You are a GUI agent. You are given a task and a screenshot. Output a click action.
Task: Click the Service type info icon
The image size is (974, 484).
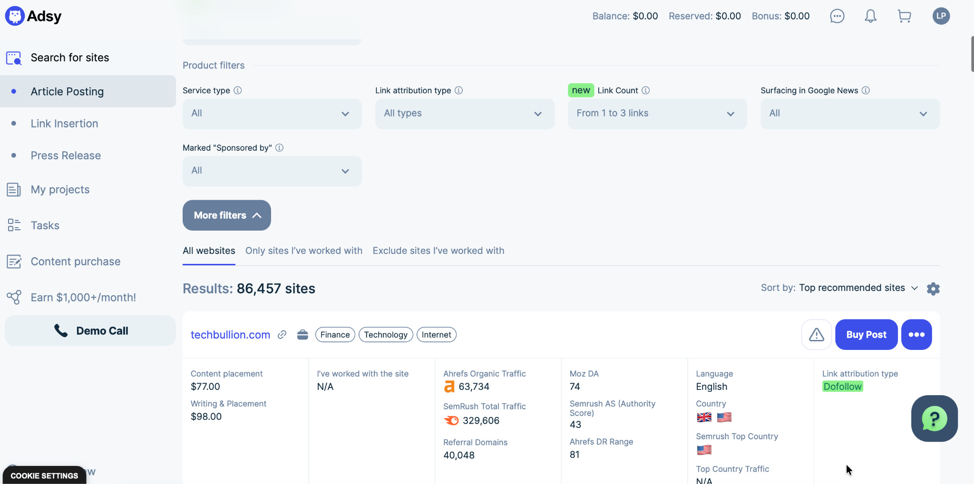pyautogui.click(x=238, y=90)
